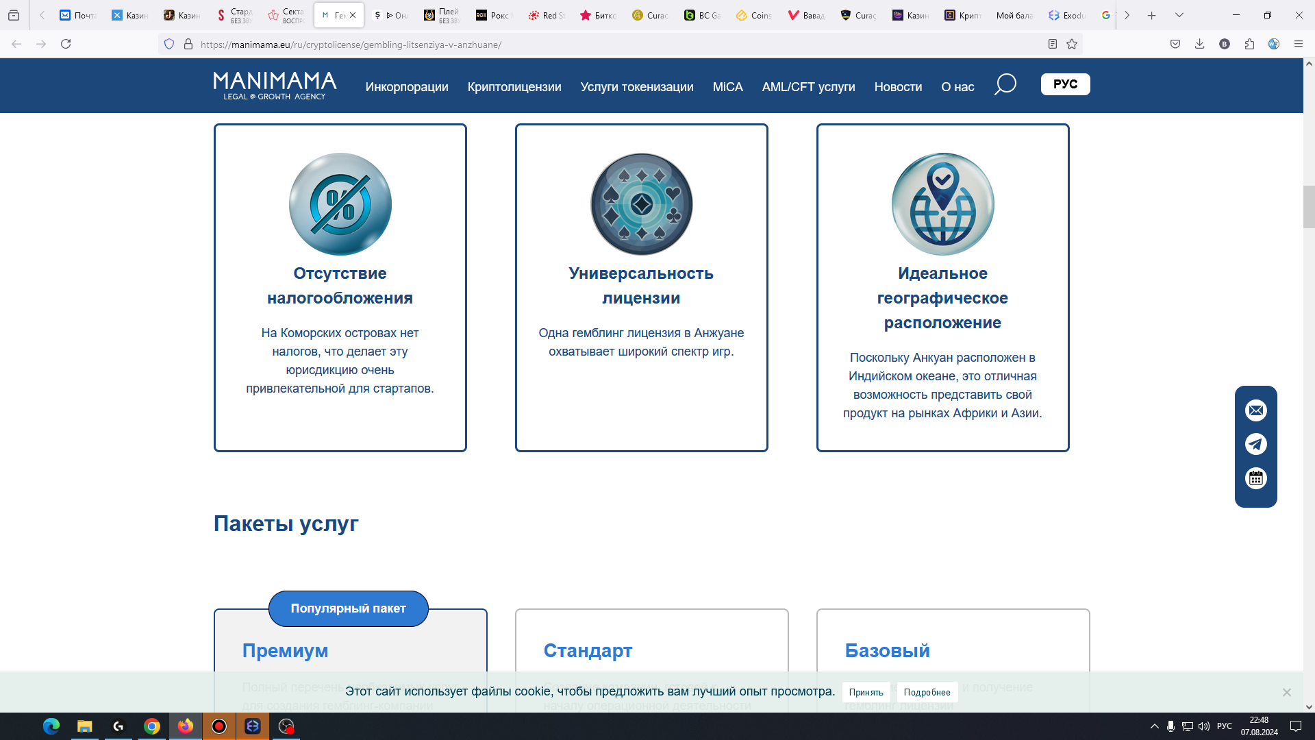Accept cookies with Принять button
The image size is (1315, 740).
(866, 692)
